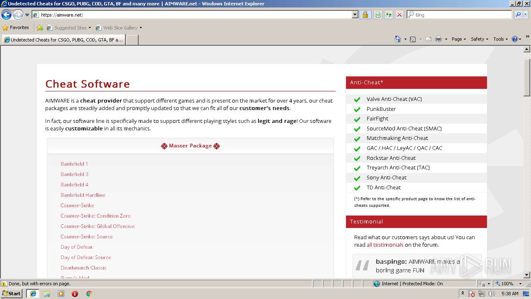Click the page error warning icon in status bar
This screenshot has width=531, height=299.
[4, 284]
